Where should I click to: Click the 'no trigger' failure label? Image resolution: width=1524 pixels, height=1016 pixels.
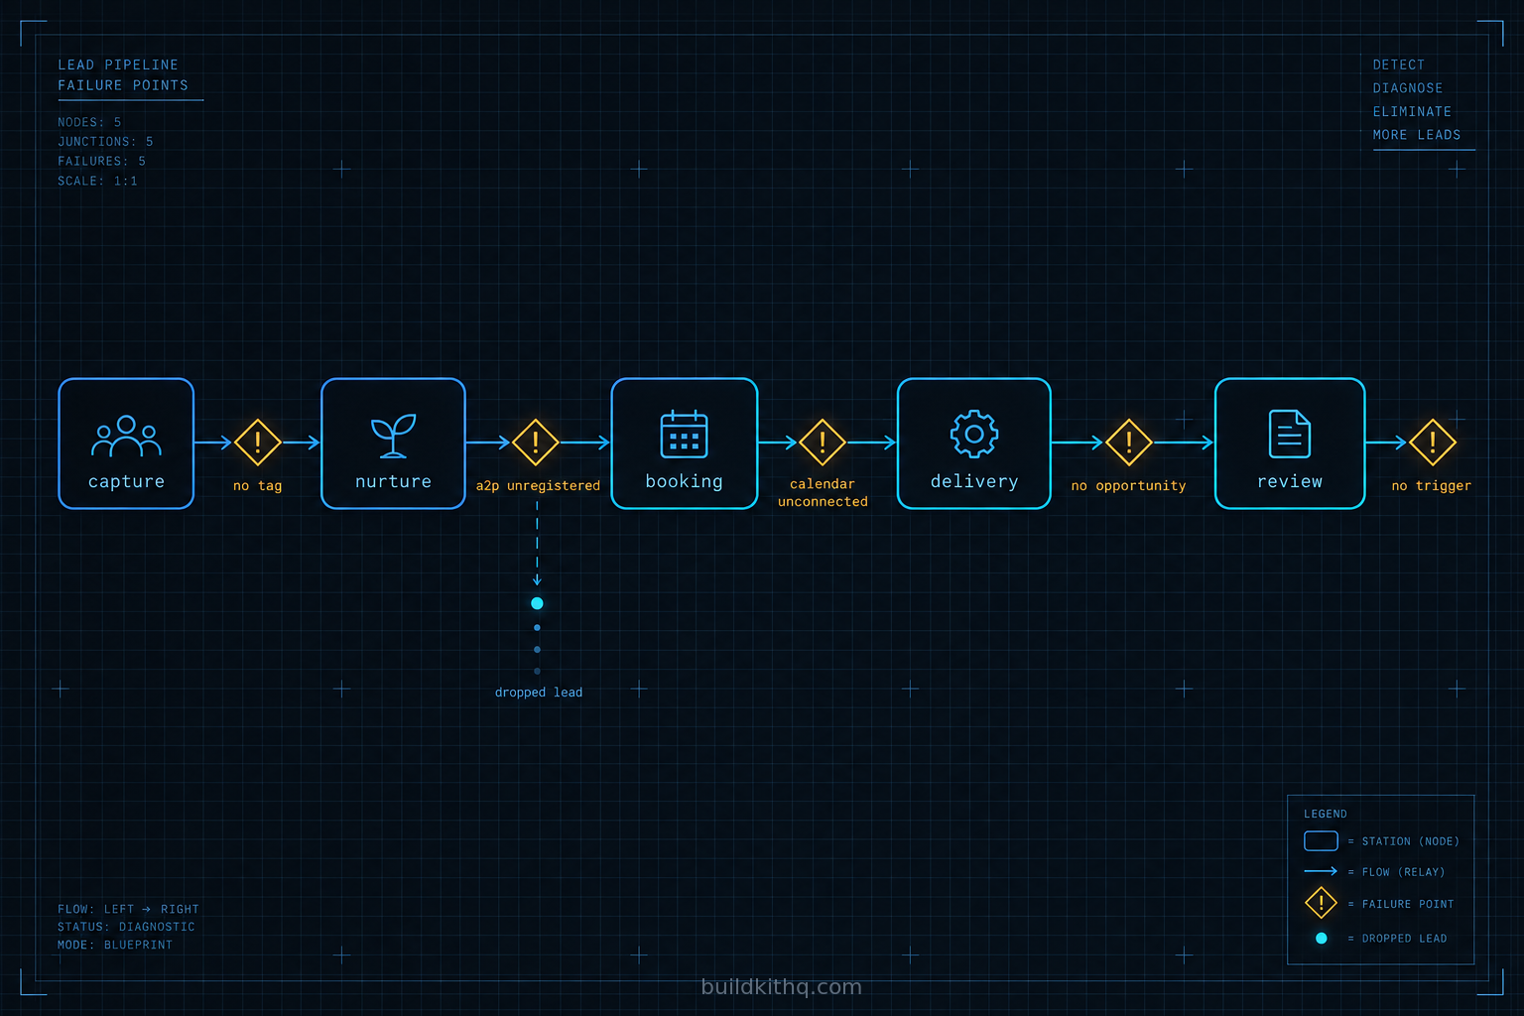1432,485
